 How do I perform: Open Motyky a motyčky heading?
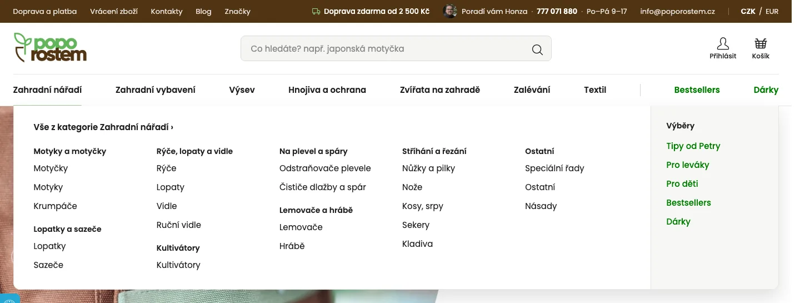70,151
